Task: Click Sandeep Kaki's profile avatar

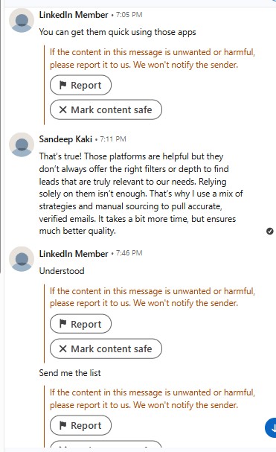Action: 22,144
